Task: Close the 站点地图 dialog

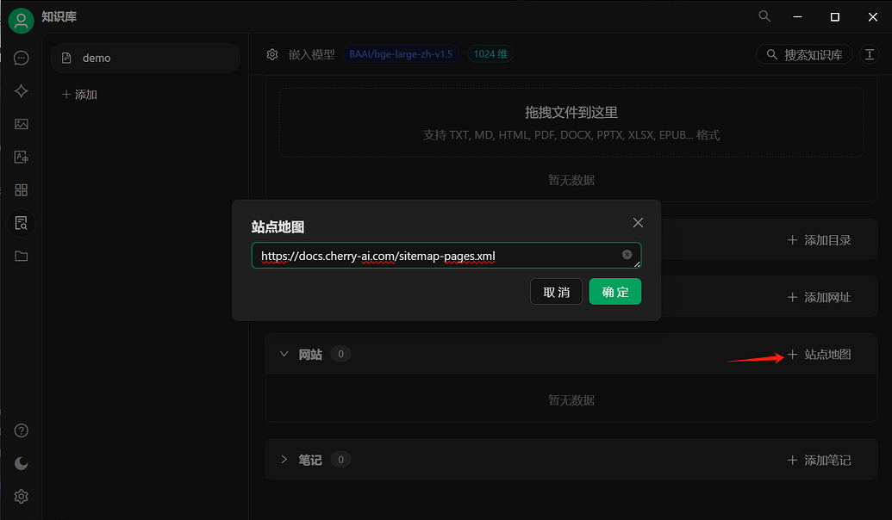Action: tap(638, 223)
